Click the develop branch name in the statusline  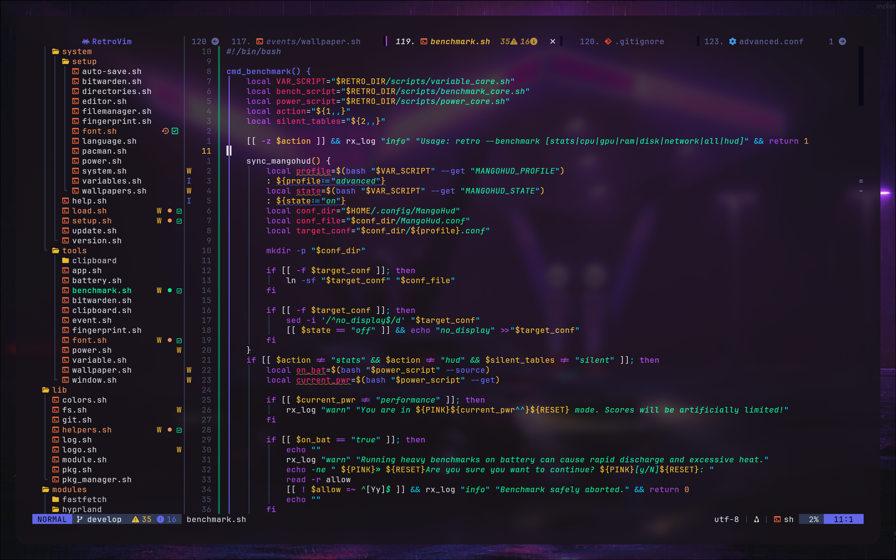click(104, 519)
